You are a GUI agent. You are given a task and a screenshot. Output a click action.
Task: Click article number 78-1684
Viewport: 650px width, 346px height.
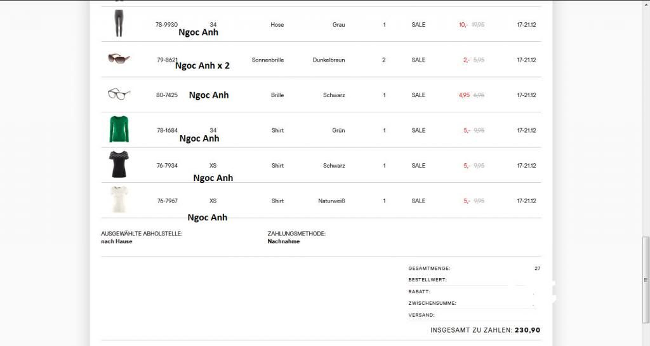167,131
